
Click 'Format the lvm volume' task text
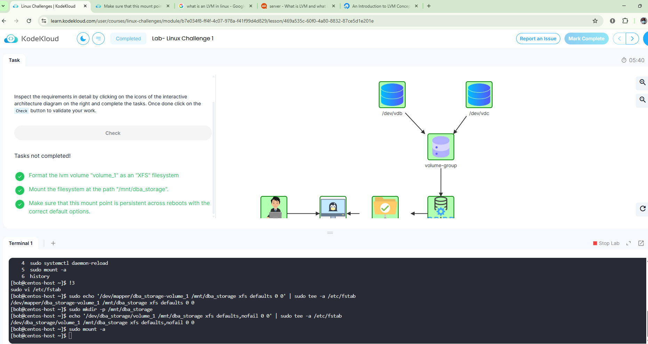coord(104,175)
